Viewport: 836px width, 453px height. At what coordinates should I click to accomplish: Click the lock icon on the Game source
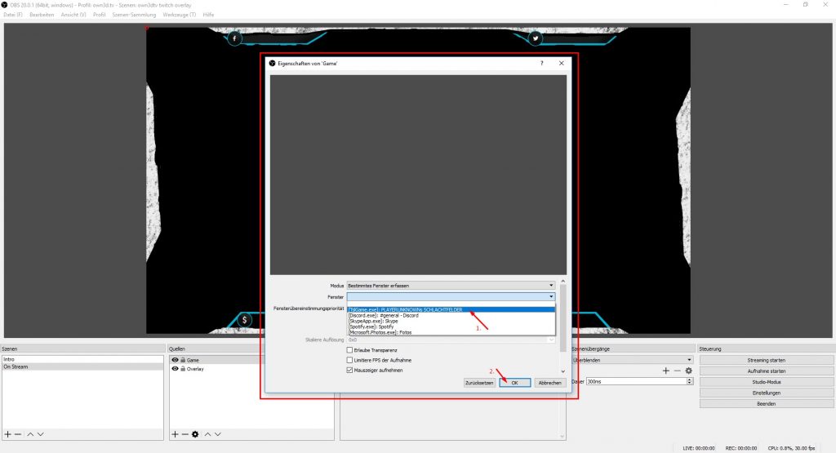(183, 359)
